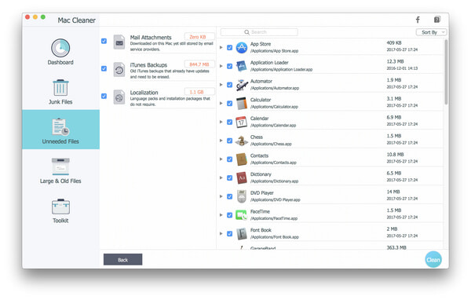Image resolution: width=471 pixels, height=300 pixels.
Task: Toggle the DVD Player checkbox
Action: (x=229, y=196)
